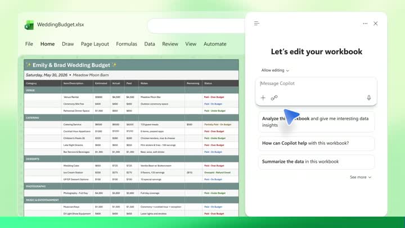
Task: Select the 'Wedding Cake' cell
Action: click(x=77, y=166)
